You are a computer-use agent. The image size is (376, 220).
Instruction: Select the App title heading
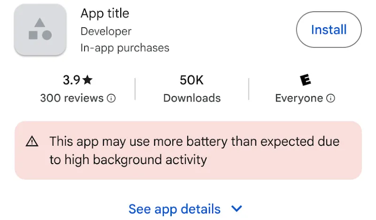[105, 13]
